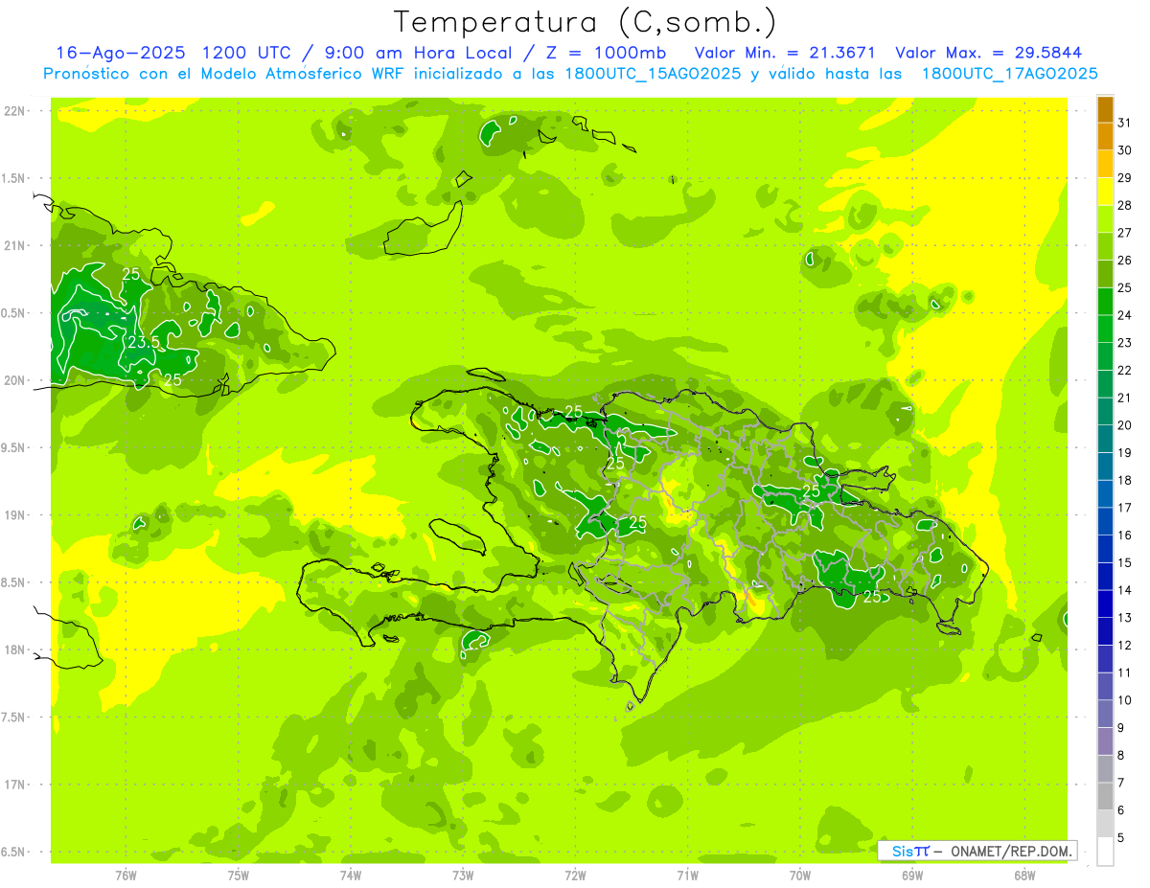
Task: Click colorbar value "18"
Action: click(1125, 480)
